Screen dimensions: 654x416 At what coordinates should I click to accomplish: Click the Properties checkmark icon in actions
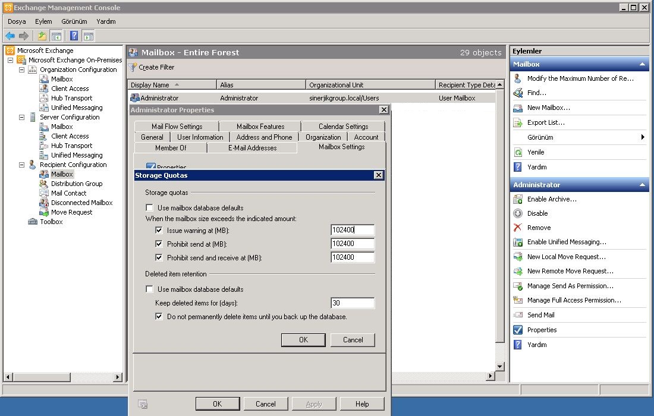click(518, 330)
